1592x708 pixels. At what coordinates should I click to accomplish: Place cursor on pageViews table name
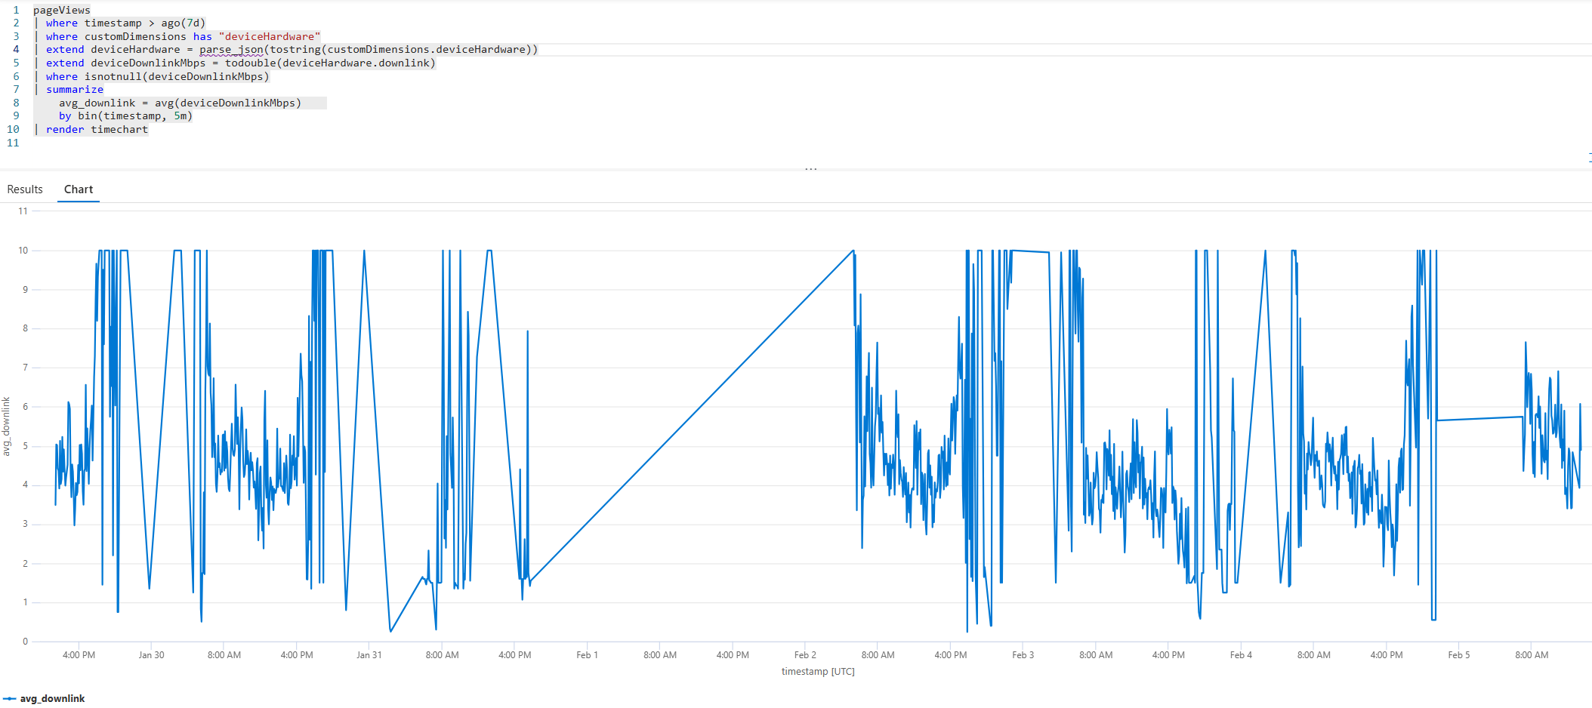tap(61, 10)
